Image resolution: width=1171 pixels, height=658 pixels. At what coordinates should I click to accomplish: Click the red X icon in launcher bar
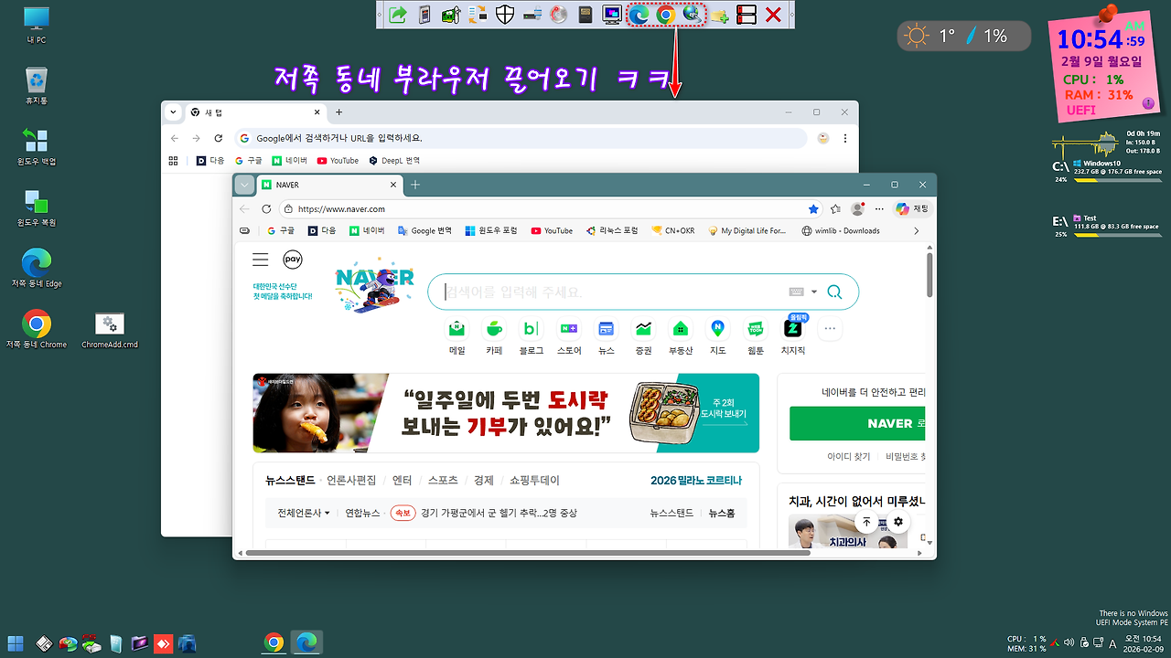point(773,15)
